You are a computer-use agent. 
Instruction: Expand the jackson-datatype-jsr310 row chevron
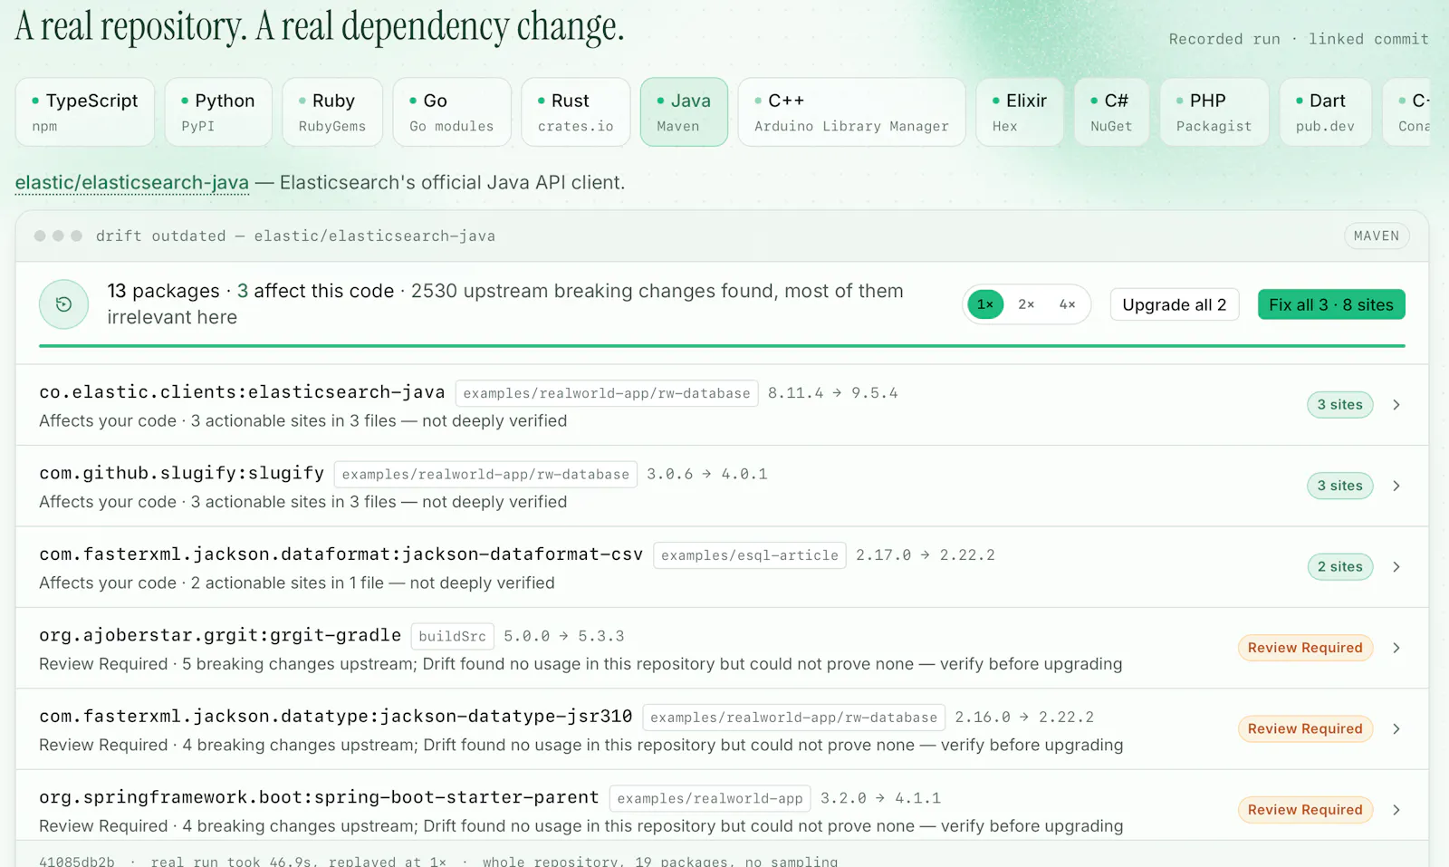tap(1396, 728)
